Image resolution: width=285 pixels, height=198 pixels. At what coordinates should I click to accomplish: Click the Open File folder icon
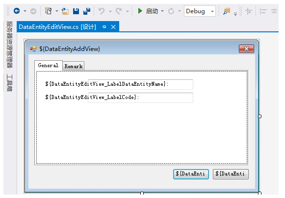65,11
